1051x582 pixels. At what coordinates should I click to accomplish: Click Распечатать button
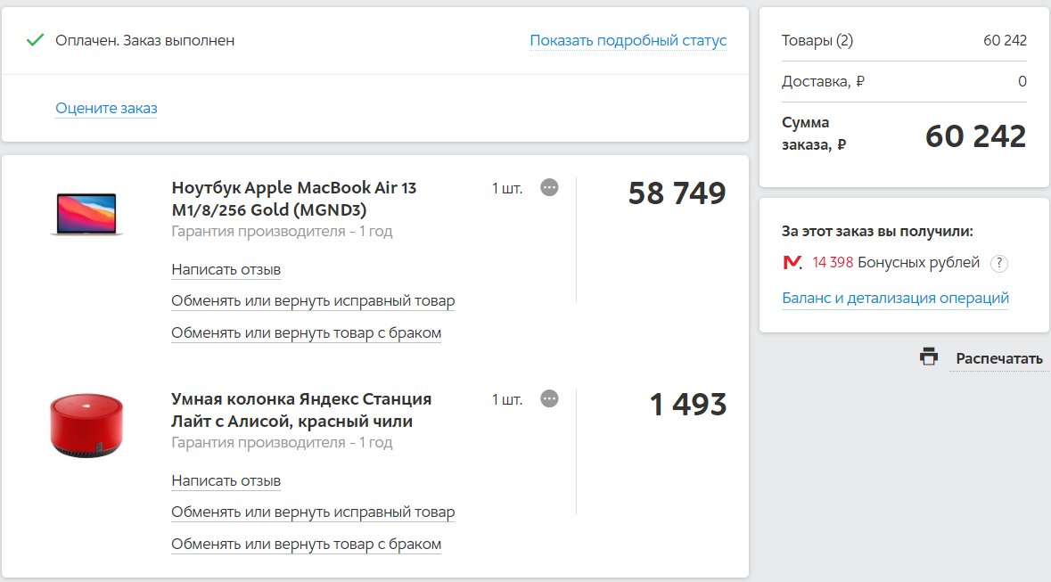(998, 358)
